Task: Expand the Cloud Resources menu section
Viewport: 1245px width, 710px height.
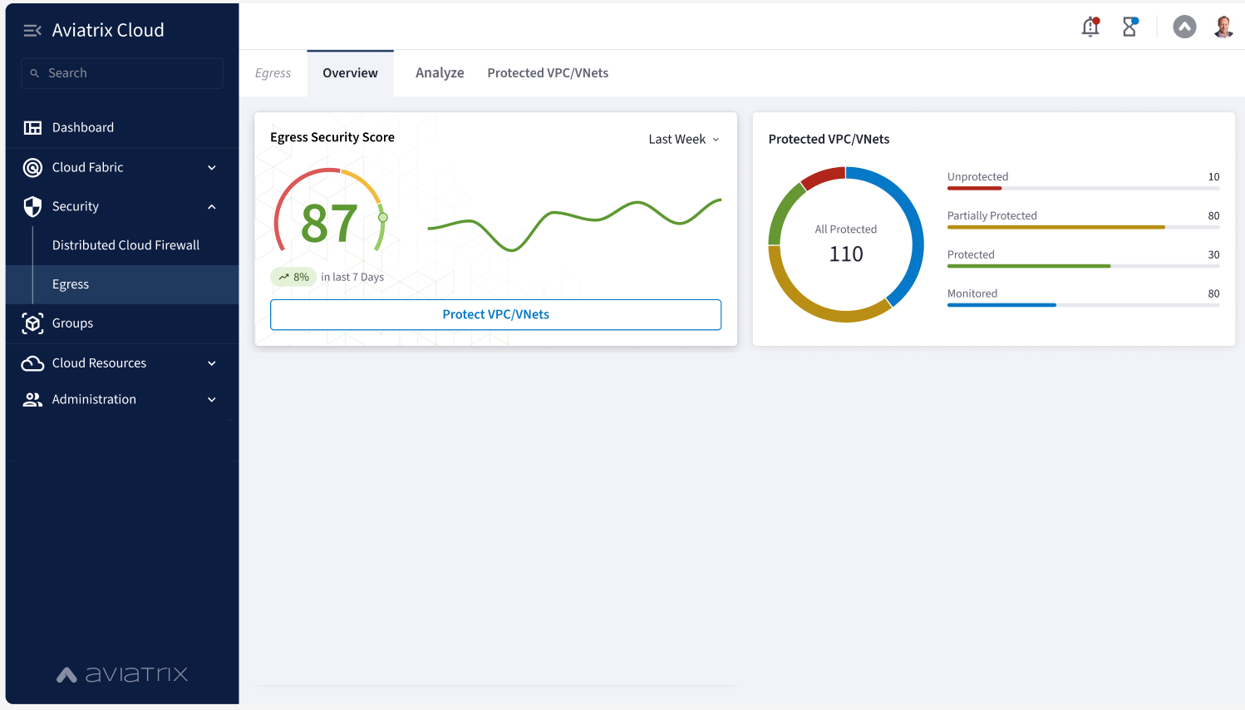Action: pyautogui.click(x=212, y=362)
